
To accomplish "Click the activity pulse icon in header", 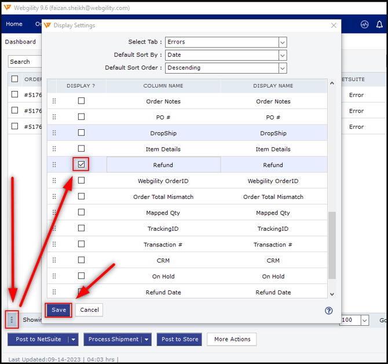I will tap(364, 24).
